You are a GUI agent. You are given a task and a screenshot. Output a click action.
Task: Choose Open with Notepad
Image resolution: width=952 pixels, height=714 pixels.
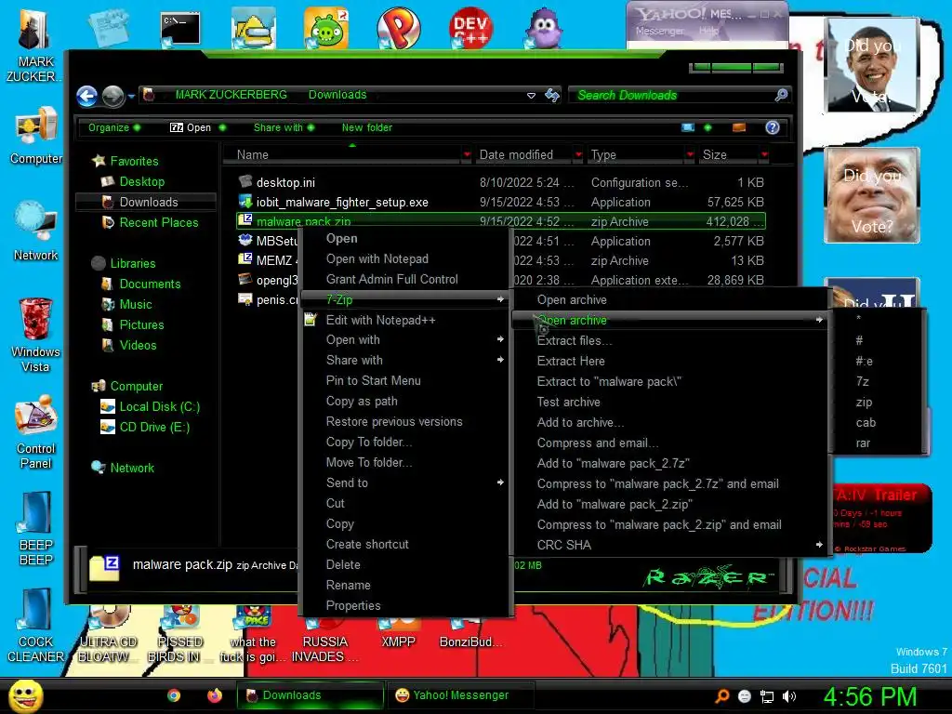(405, 258)
